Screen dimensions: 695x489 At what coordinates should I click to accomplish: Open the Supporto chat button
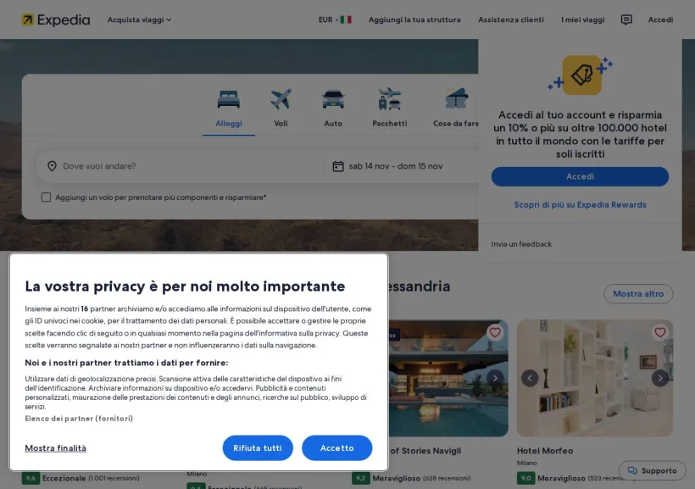[652, 470]
